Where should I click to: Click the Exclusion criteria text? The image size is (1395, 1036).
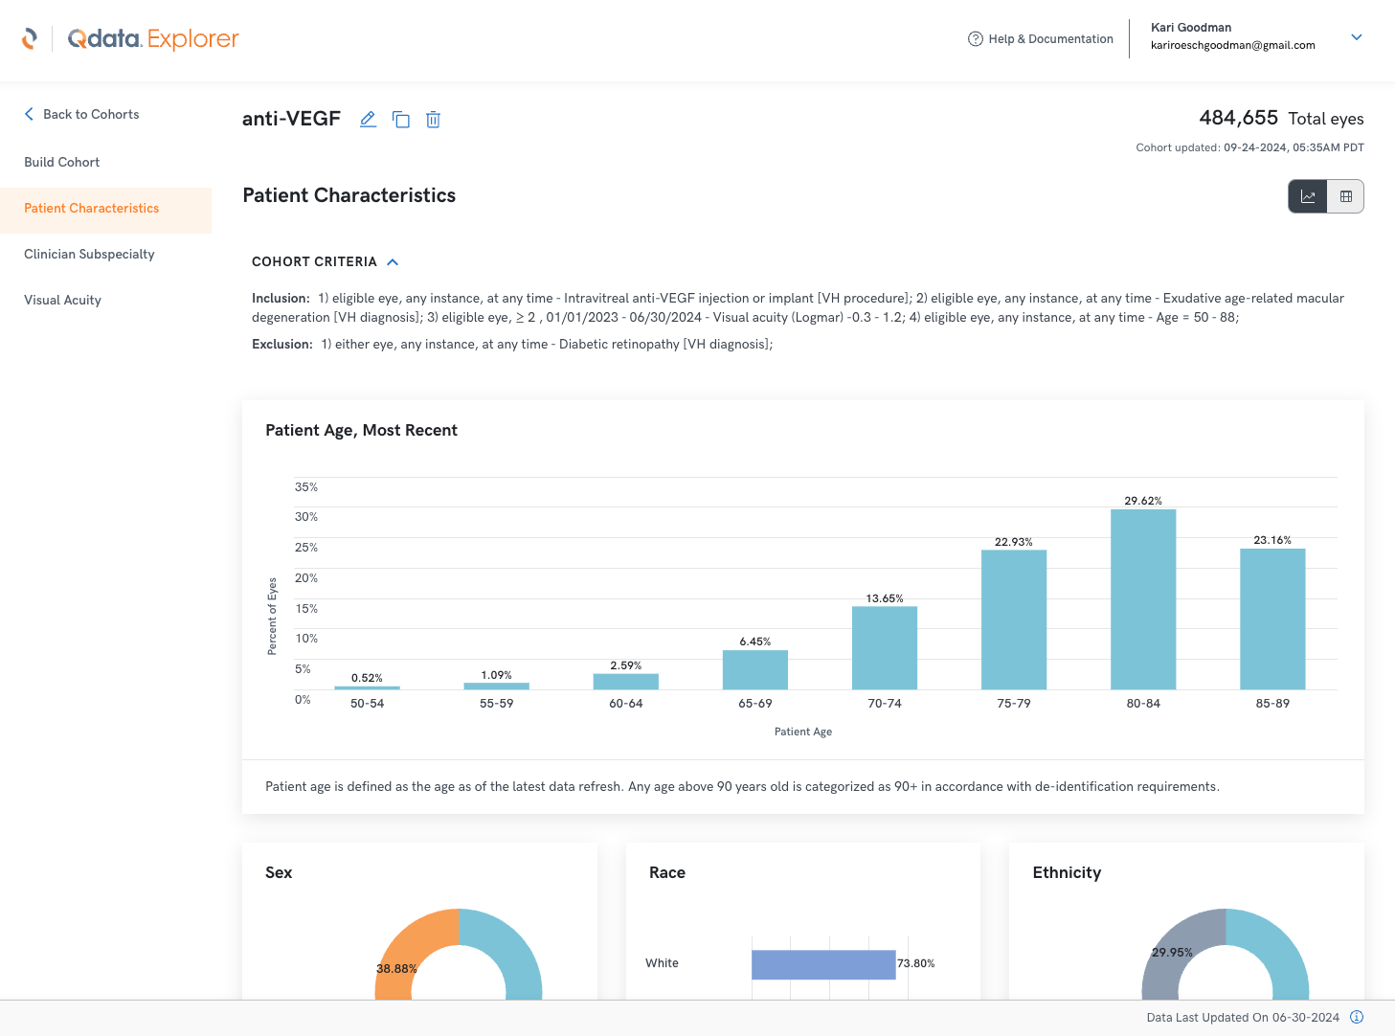click(512, 344)
